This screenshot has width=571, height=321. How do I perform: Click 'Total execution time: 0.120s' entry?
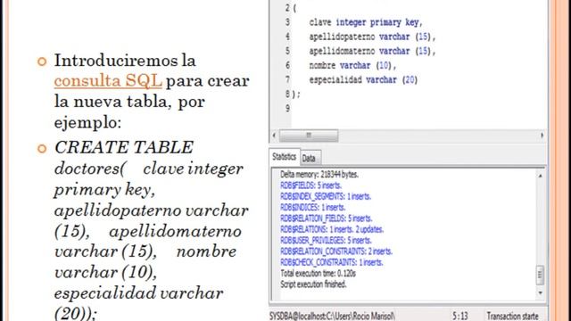point(318,274)
